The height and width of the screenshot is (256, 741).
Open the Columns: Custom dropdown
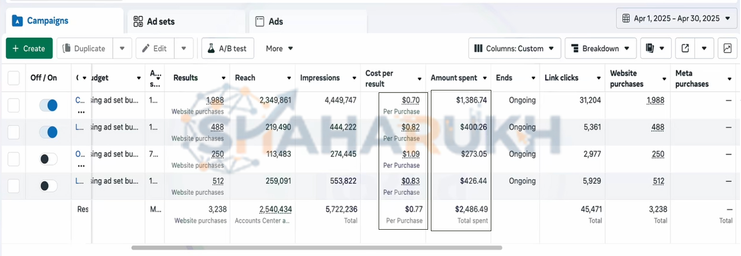point(514,48)
